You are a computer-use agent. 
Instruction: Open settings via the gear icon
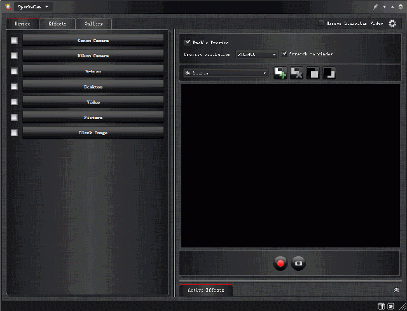(x=392, y=24)
